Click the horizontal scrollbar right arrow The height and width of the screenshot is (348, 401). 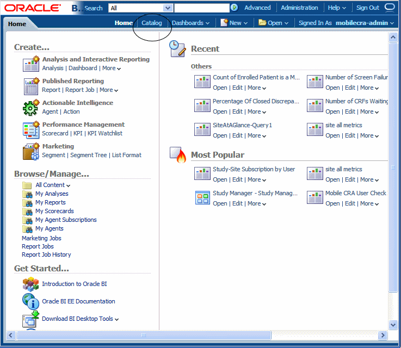coord(383,335)
